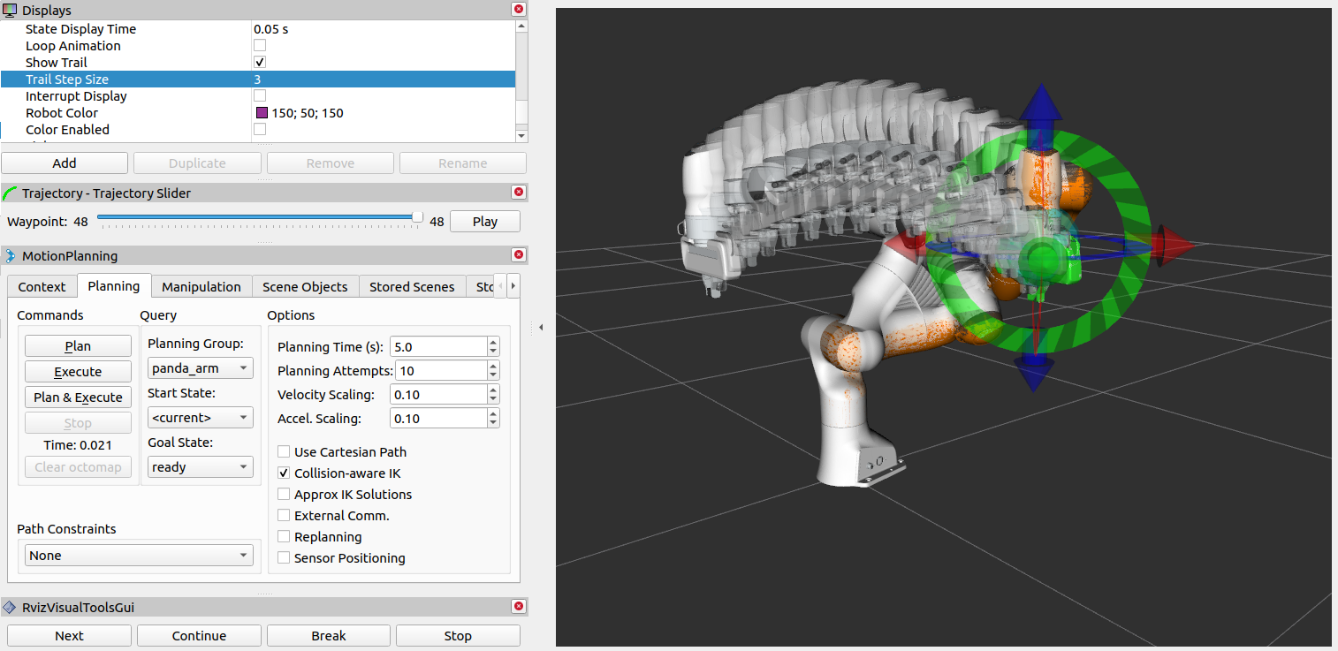Decrease Accel. Scaling with down stepper
Viewport: 1338px width, 651px height.
tap(493, 423)
